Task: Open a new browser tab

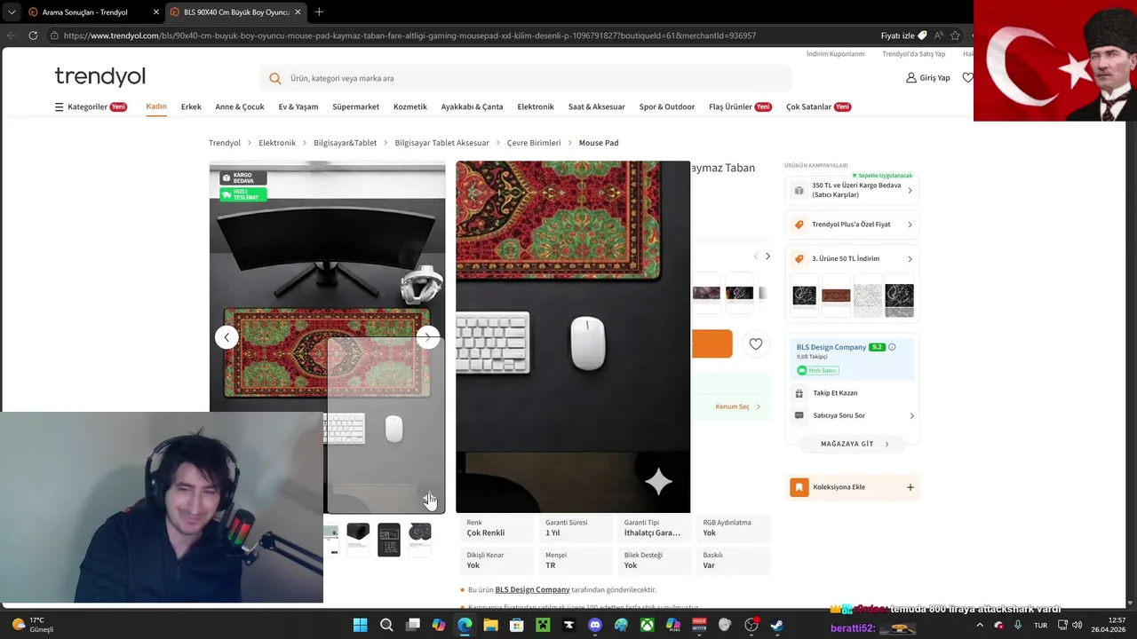Action: (319, 12)
